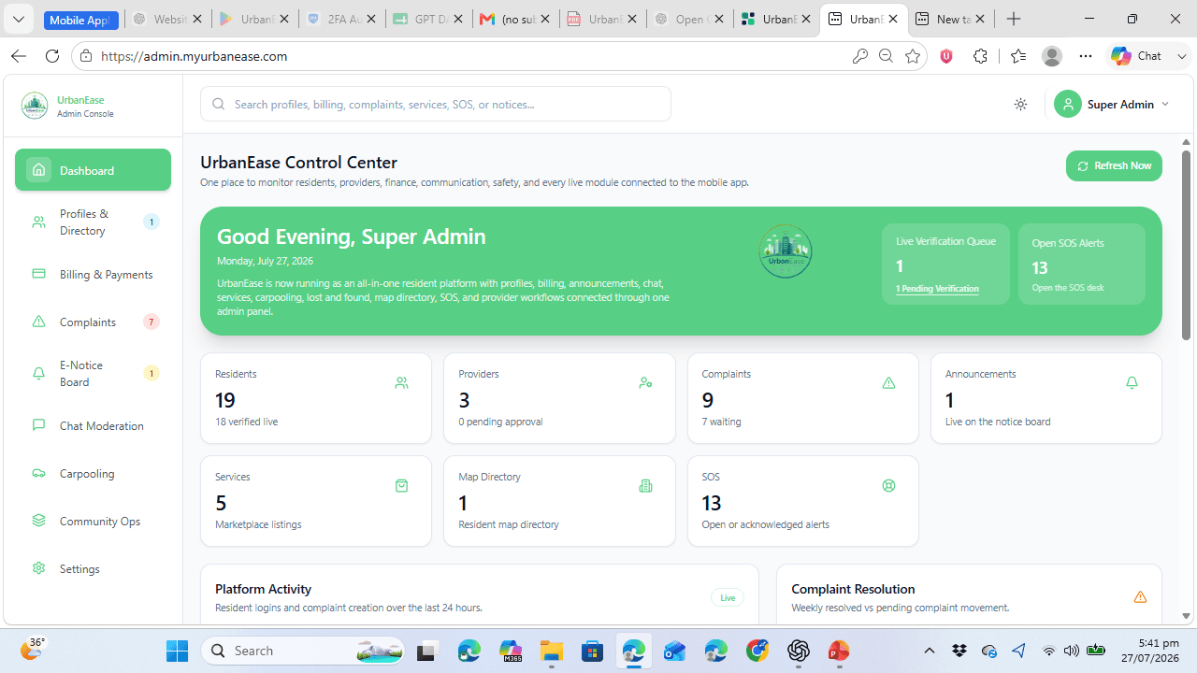Click the page vertical scrollbar thumb
The image size is (1197, 673).
click(x=1187, y=245)
